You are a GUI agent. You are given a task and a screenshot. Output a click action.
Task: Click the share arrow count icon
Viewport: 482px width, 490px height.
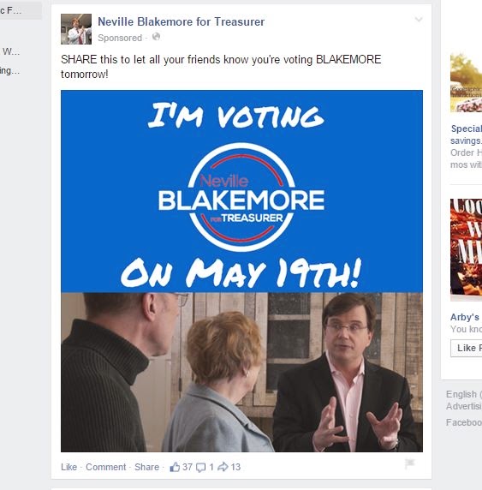(x=223, y=467)
